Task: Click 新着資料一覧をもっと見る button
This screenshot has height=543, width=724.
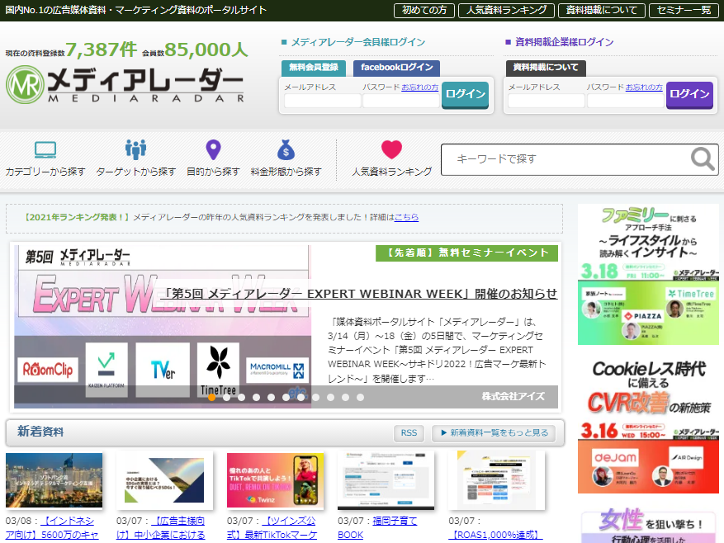Action: coord(494,433)
